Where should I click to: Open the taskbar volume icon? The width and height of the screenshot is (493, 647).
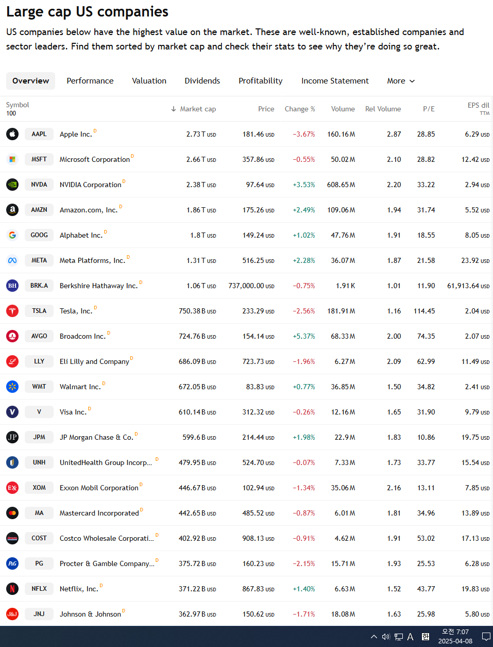[386, 637]
